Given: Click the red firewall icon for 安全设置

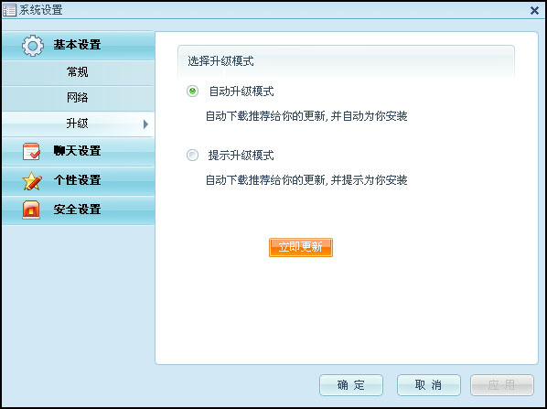Looking at the screenshot, I should click(31, 210).
